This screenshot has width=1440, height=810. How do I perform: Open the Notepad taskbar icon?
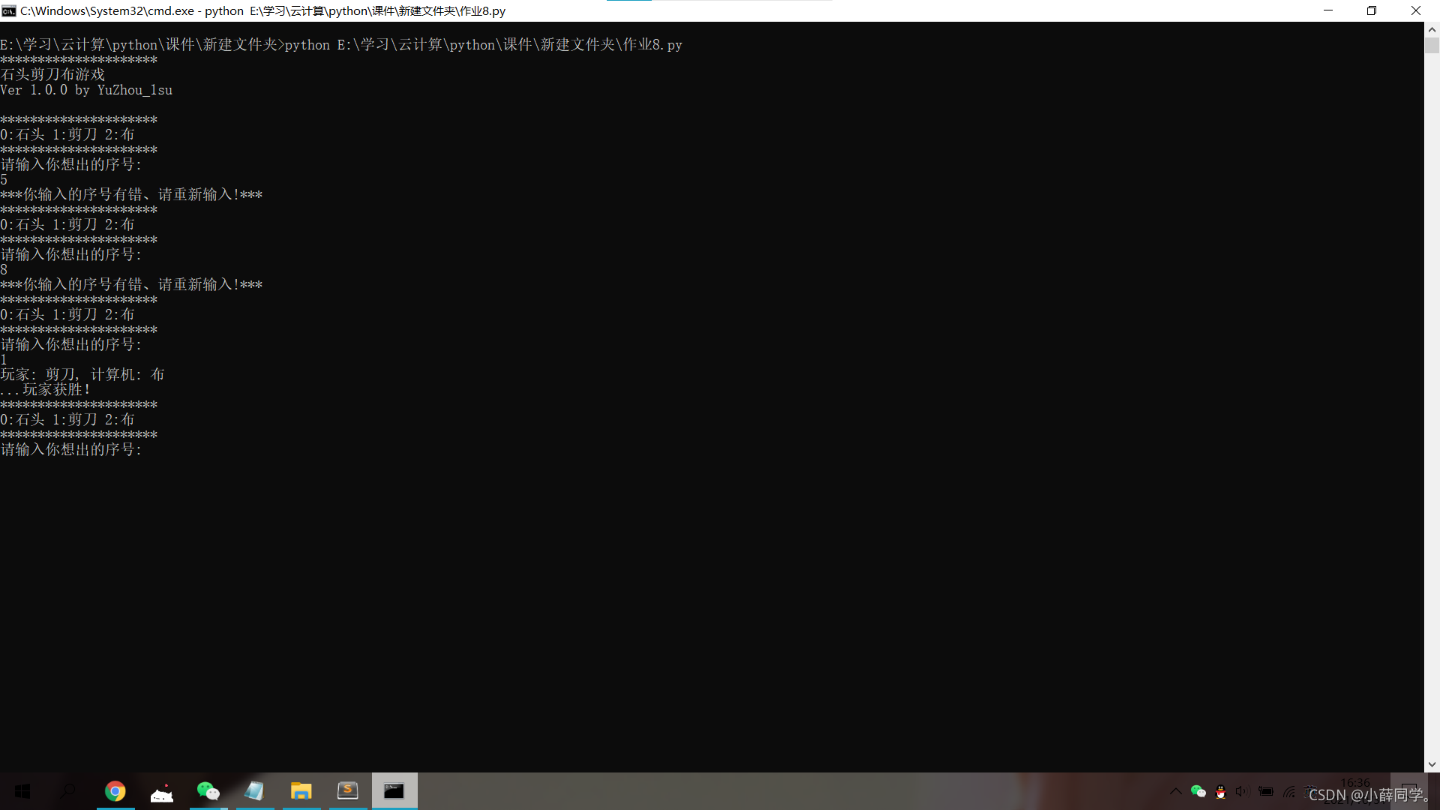[x=255, y=791]
